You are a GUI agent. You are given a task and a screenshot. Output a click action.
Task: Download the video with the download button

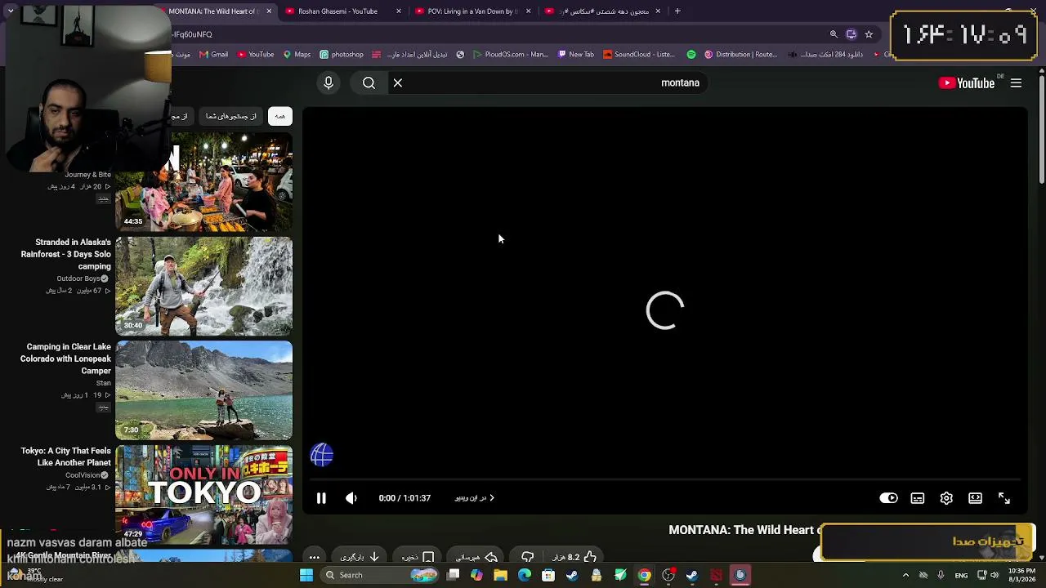tap(360, 557)
